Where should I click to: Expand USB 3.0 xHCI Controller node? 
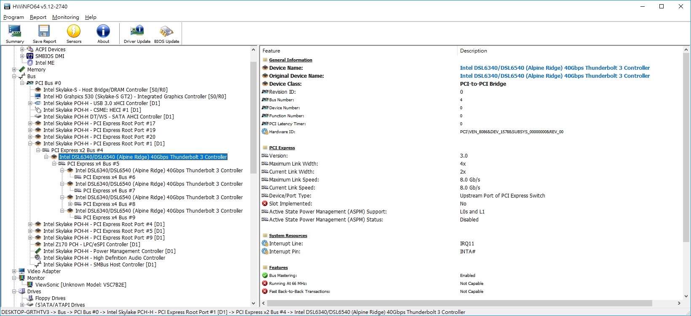tap(30, 103)
